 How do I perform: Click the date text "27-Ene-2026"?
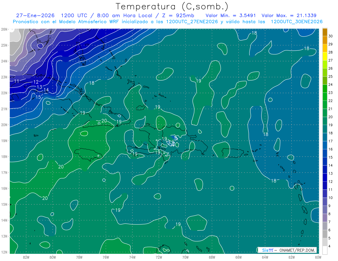(35, 15)
